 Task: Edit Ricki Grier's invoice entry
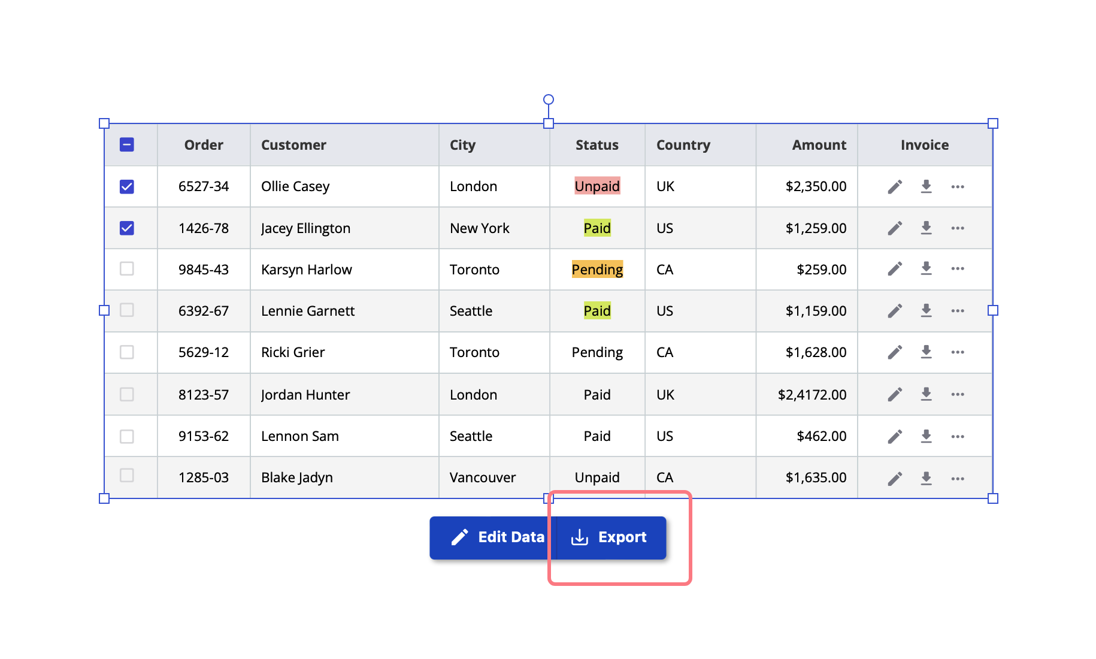895,352
